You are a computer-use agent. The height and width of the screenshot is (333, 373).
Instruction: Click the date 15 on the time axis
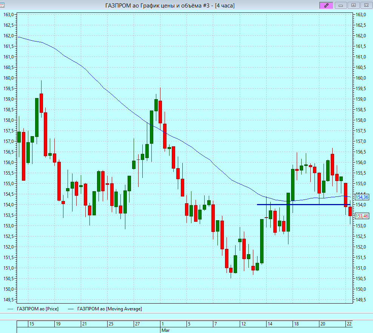coord(32,324)
